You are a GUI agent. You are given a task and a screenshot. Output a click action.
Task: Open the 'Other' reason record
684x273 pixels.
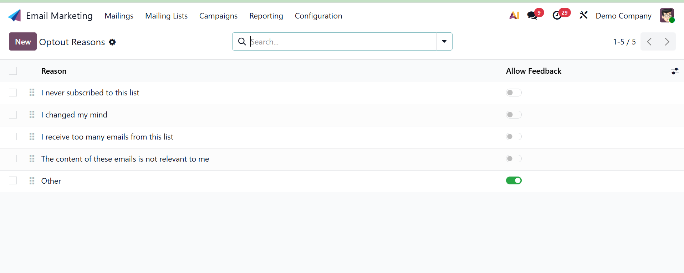click(x=51, y=181)
